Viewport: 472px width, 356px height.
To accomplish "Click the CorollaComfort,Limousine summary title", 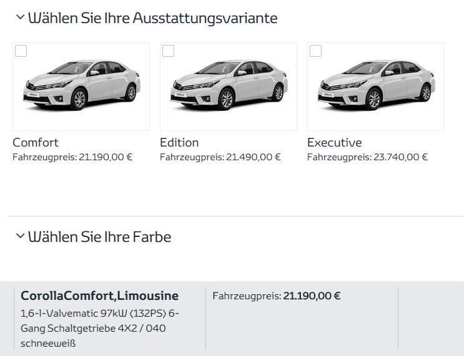I will point(100,296).
